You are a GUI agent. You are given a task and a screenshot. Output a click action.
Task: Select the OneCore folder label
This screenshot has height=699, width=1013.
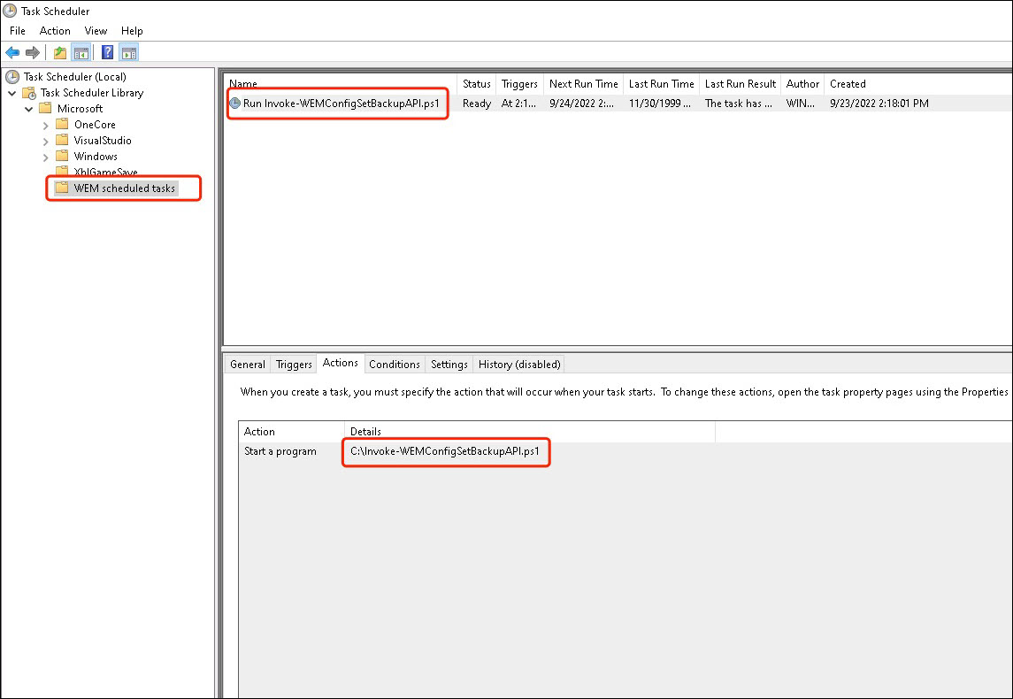95,125
